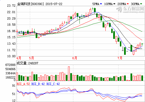The image size is (145, 102).
Task: Select the 30PMA legend label
Action: 135,4
